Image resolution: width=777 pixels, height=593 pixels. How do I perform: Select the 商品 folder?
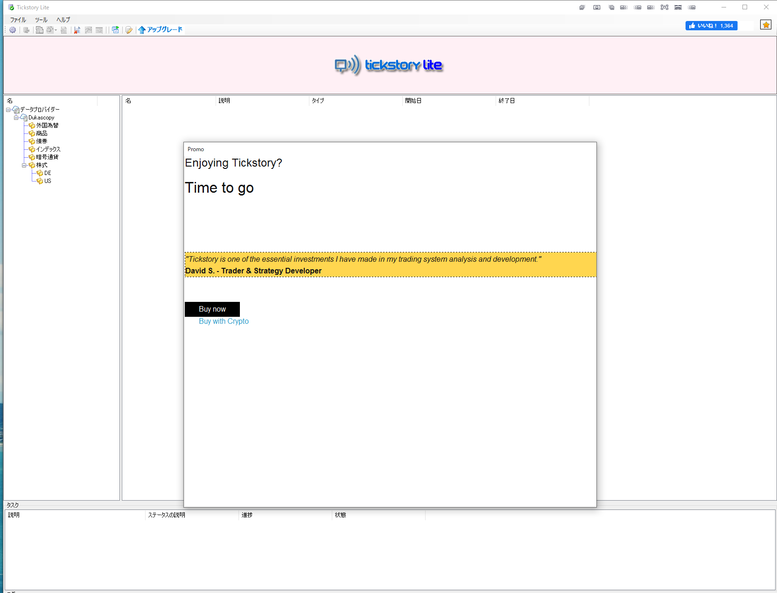42,133
